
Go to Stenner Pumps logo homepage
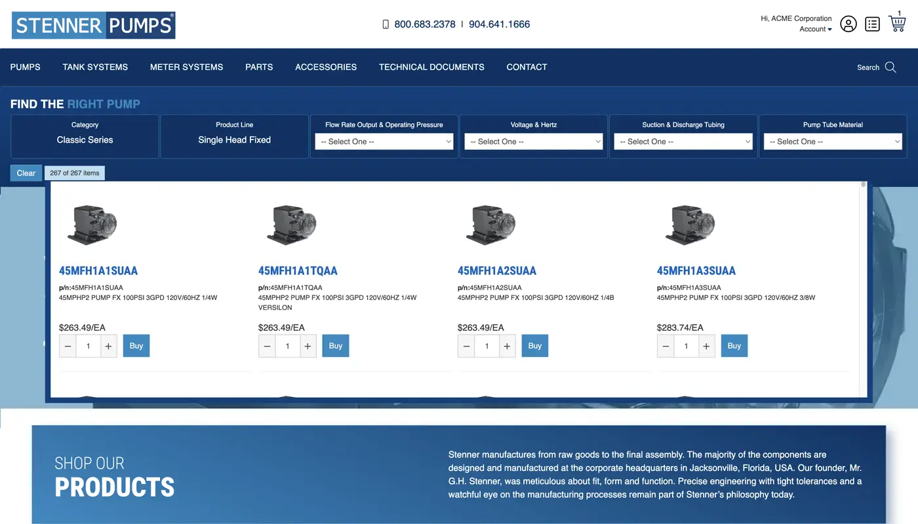[93, 25]
